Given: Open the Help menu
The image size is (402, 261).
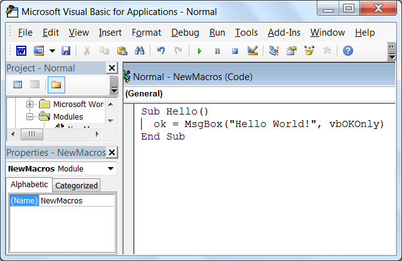Looking at the screenshot, I should click(x=365, y=33).
